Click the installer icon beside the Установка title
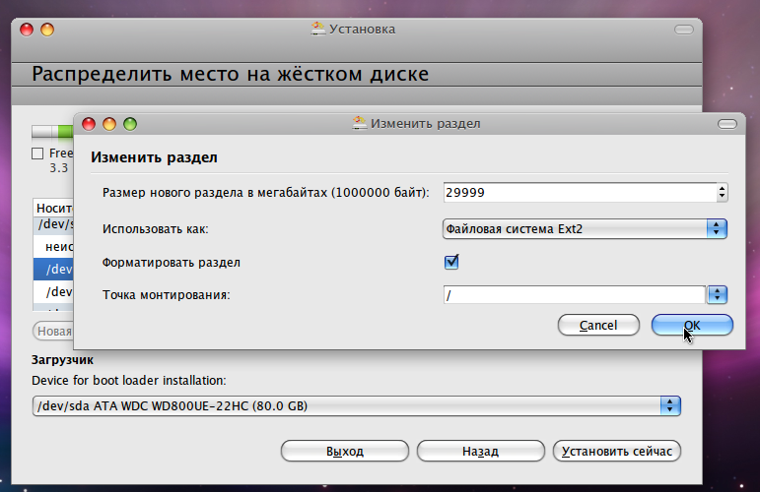760x492 pixels. click(318, 29)
